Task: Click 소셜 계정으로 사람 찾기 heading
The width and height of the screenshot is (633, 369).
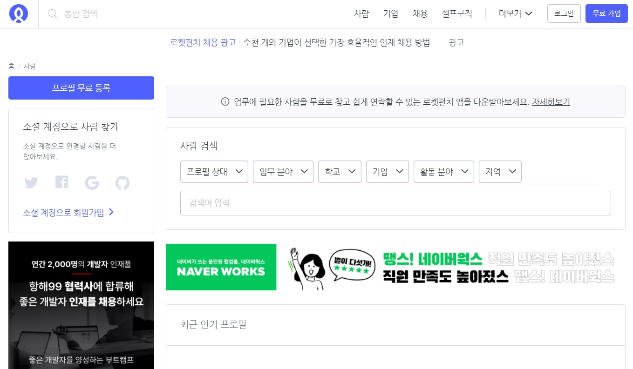Action: 70,127
